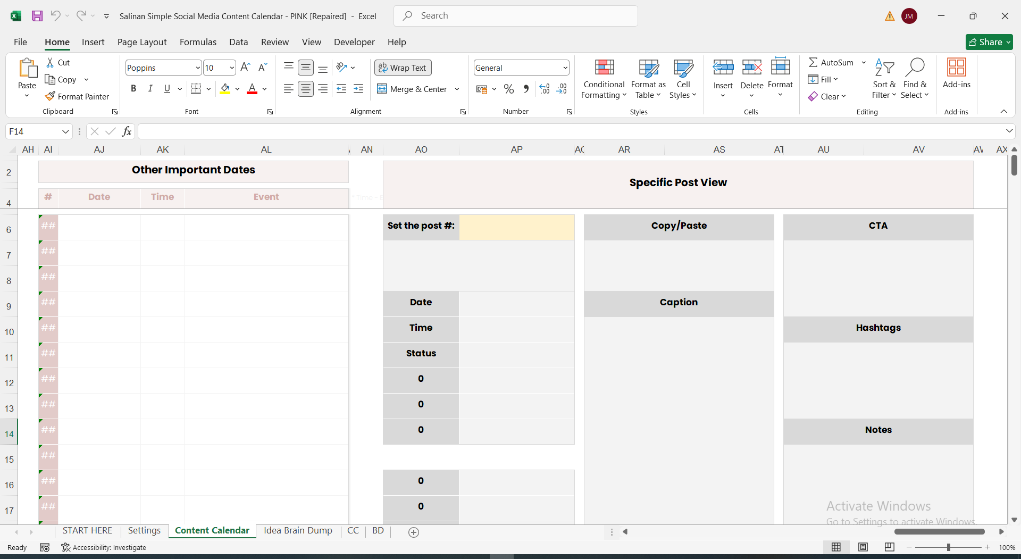The width and height of the screenshot is (1021, 559).
Task: Click Decrease Decimal icon
Action: point(562,89)
